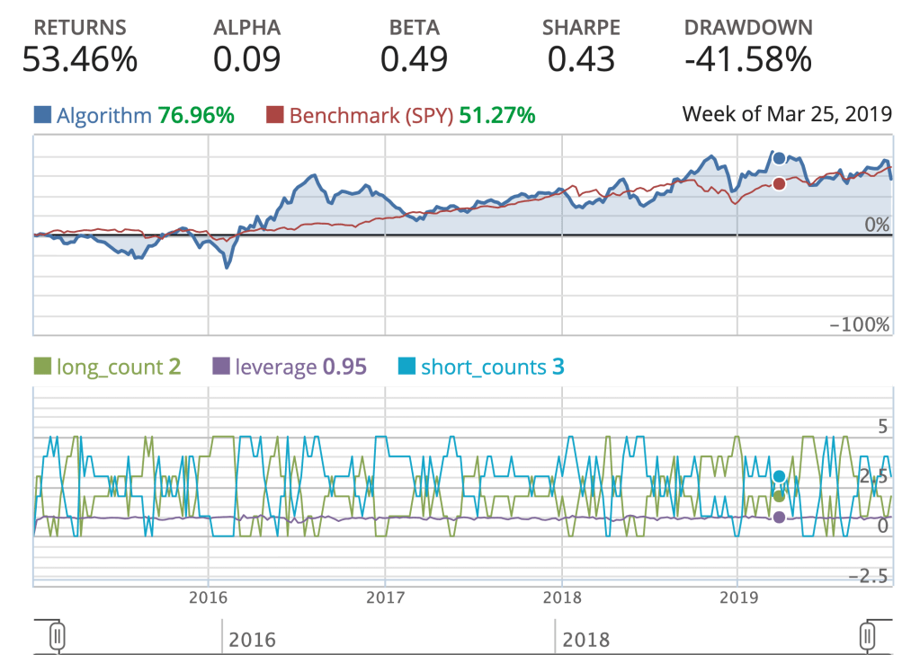Click the Week of Mar 25, 2019 date label

(787, 114)
